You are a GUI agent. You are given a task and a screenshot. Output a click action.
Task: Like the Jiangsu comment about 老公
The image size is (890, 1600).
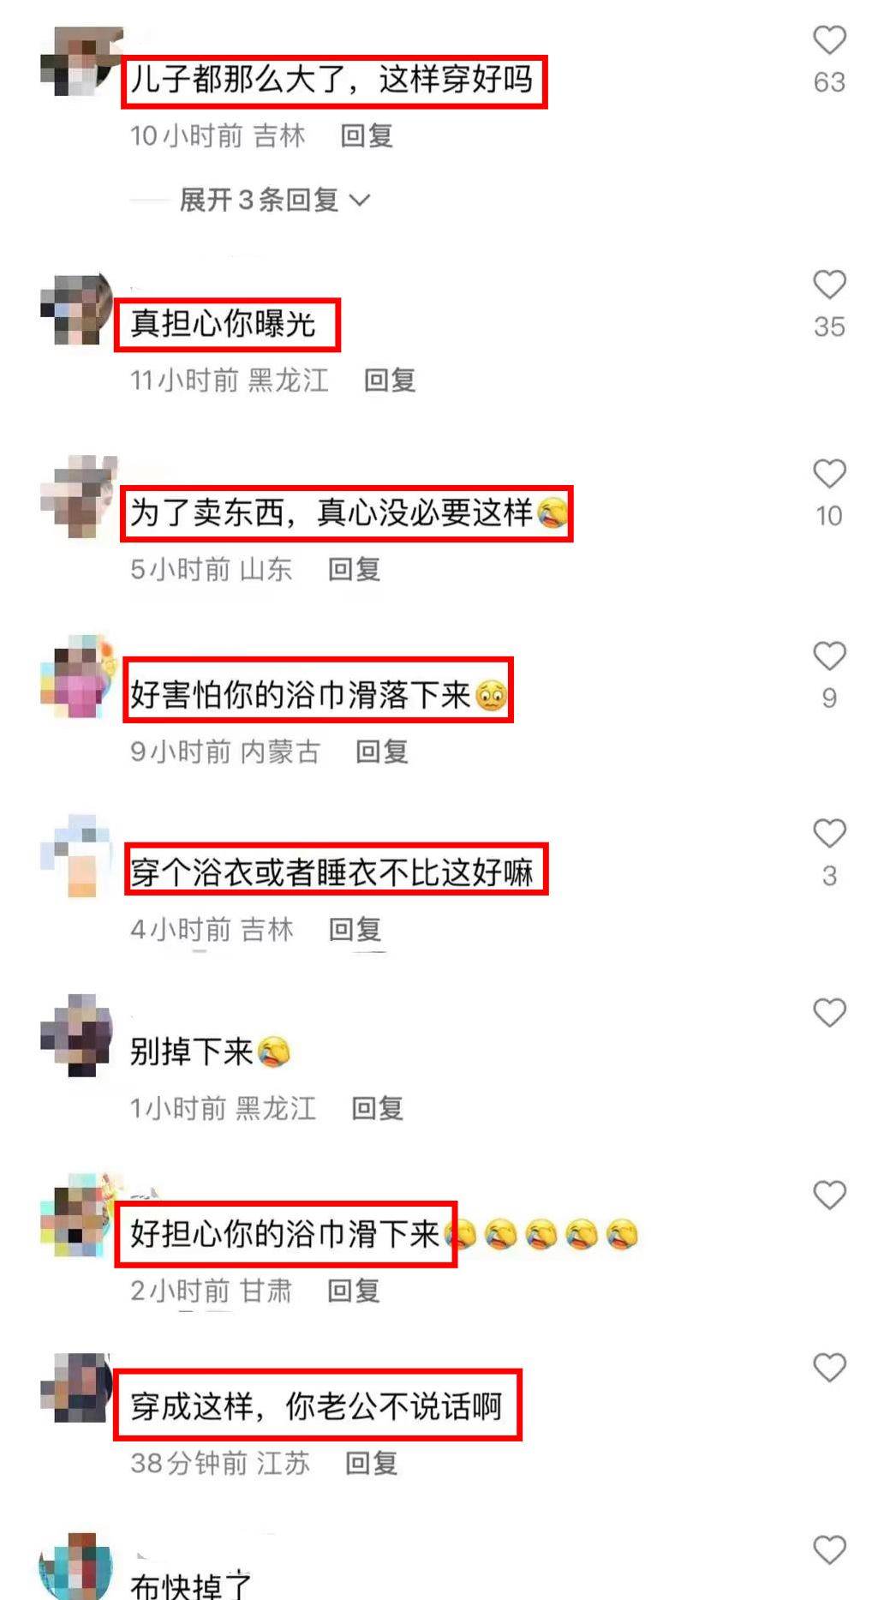[x=829, y=1368]
